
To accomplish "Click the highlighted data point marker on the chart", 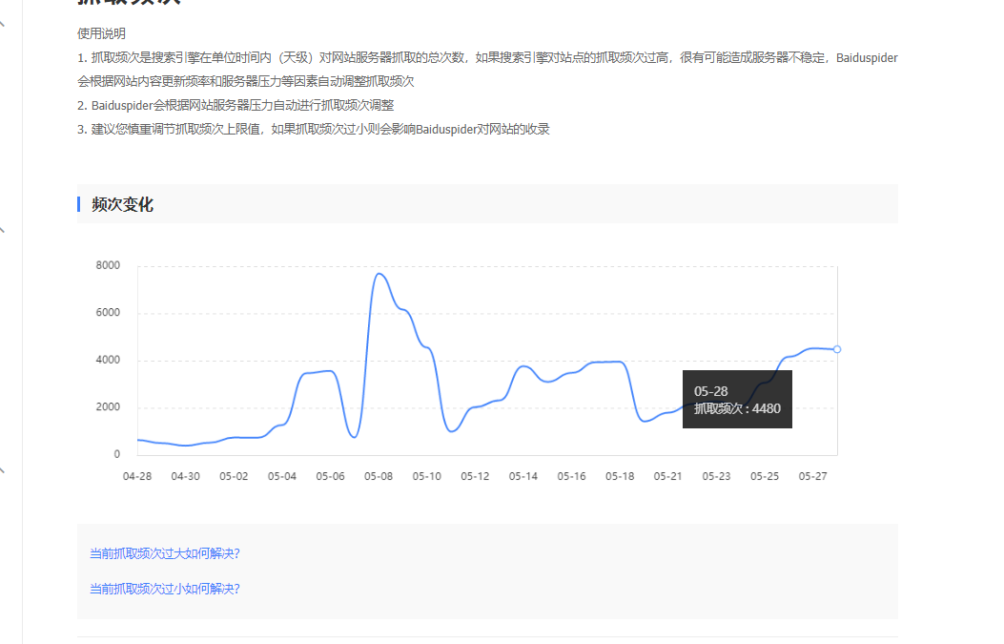I will click(835, 348).
